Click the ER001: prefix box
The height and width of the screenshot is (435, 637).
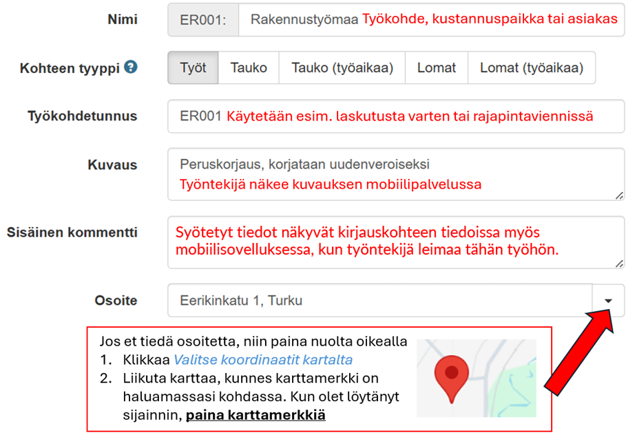pos(203,20)
